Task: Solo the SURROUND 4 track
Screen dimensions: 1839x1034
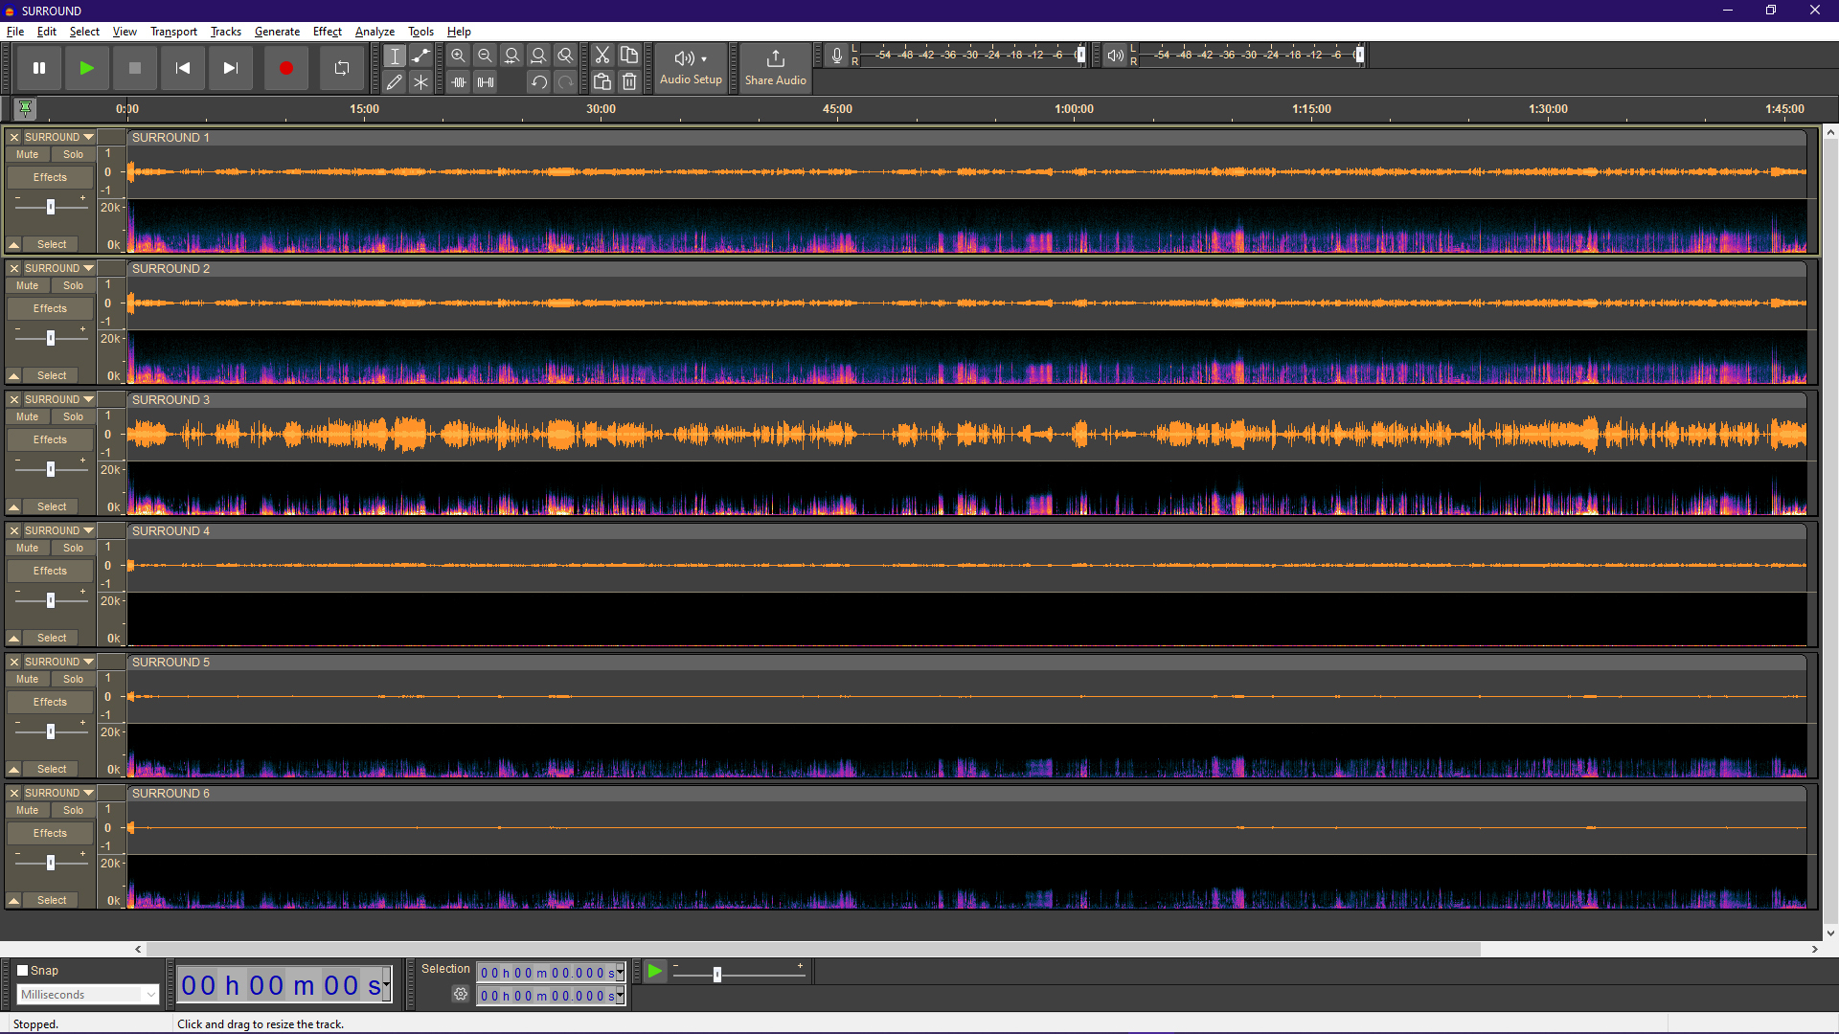Action: pos(74,548)
